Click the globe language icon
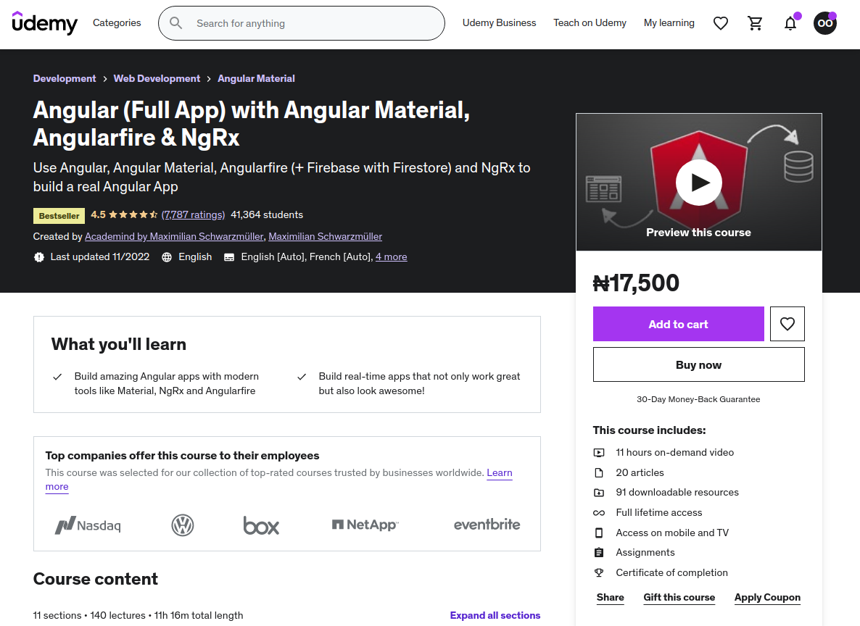The image size is (860, 626). coord(167,257)
